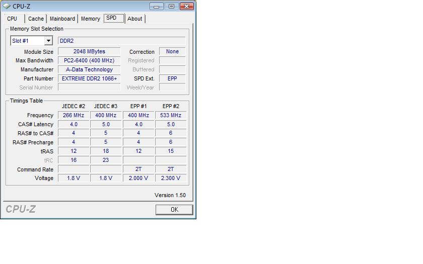Click the Manufacturer A-Data Technology field
Image resolution: width=423 pixels, height=264 pixels.
[x=89, y=70]
